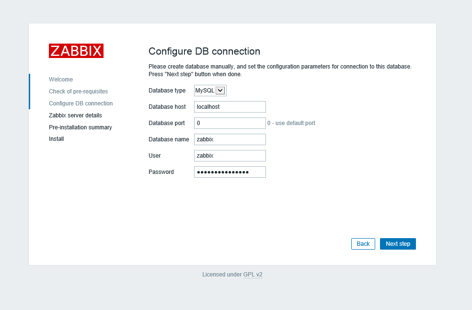The height and width of the screenshot is (310, 472).
Task: Select Configure DB connection sidebar step
Action: [81, 103]
